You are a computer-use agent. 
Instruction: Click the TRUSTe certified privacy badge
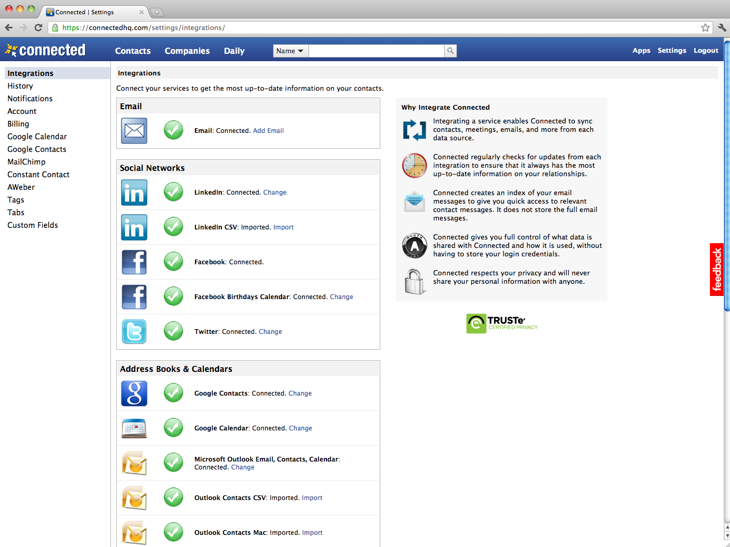(x=502, y=323)
